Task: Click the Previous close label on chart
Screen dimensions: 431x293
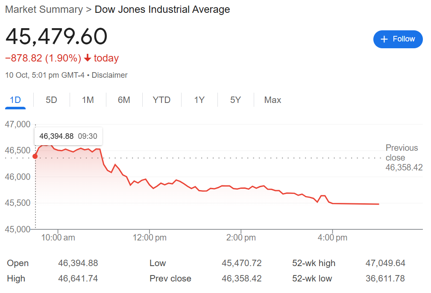Action: click(x=402, y=152)
